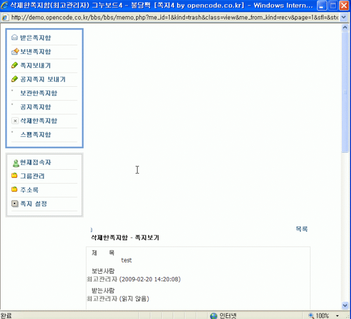Open the 스팸쪽지함 spam box
351x319 pixels.
click(x=36, y=135)
